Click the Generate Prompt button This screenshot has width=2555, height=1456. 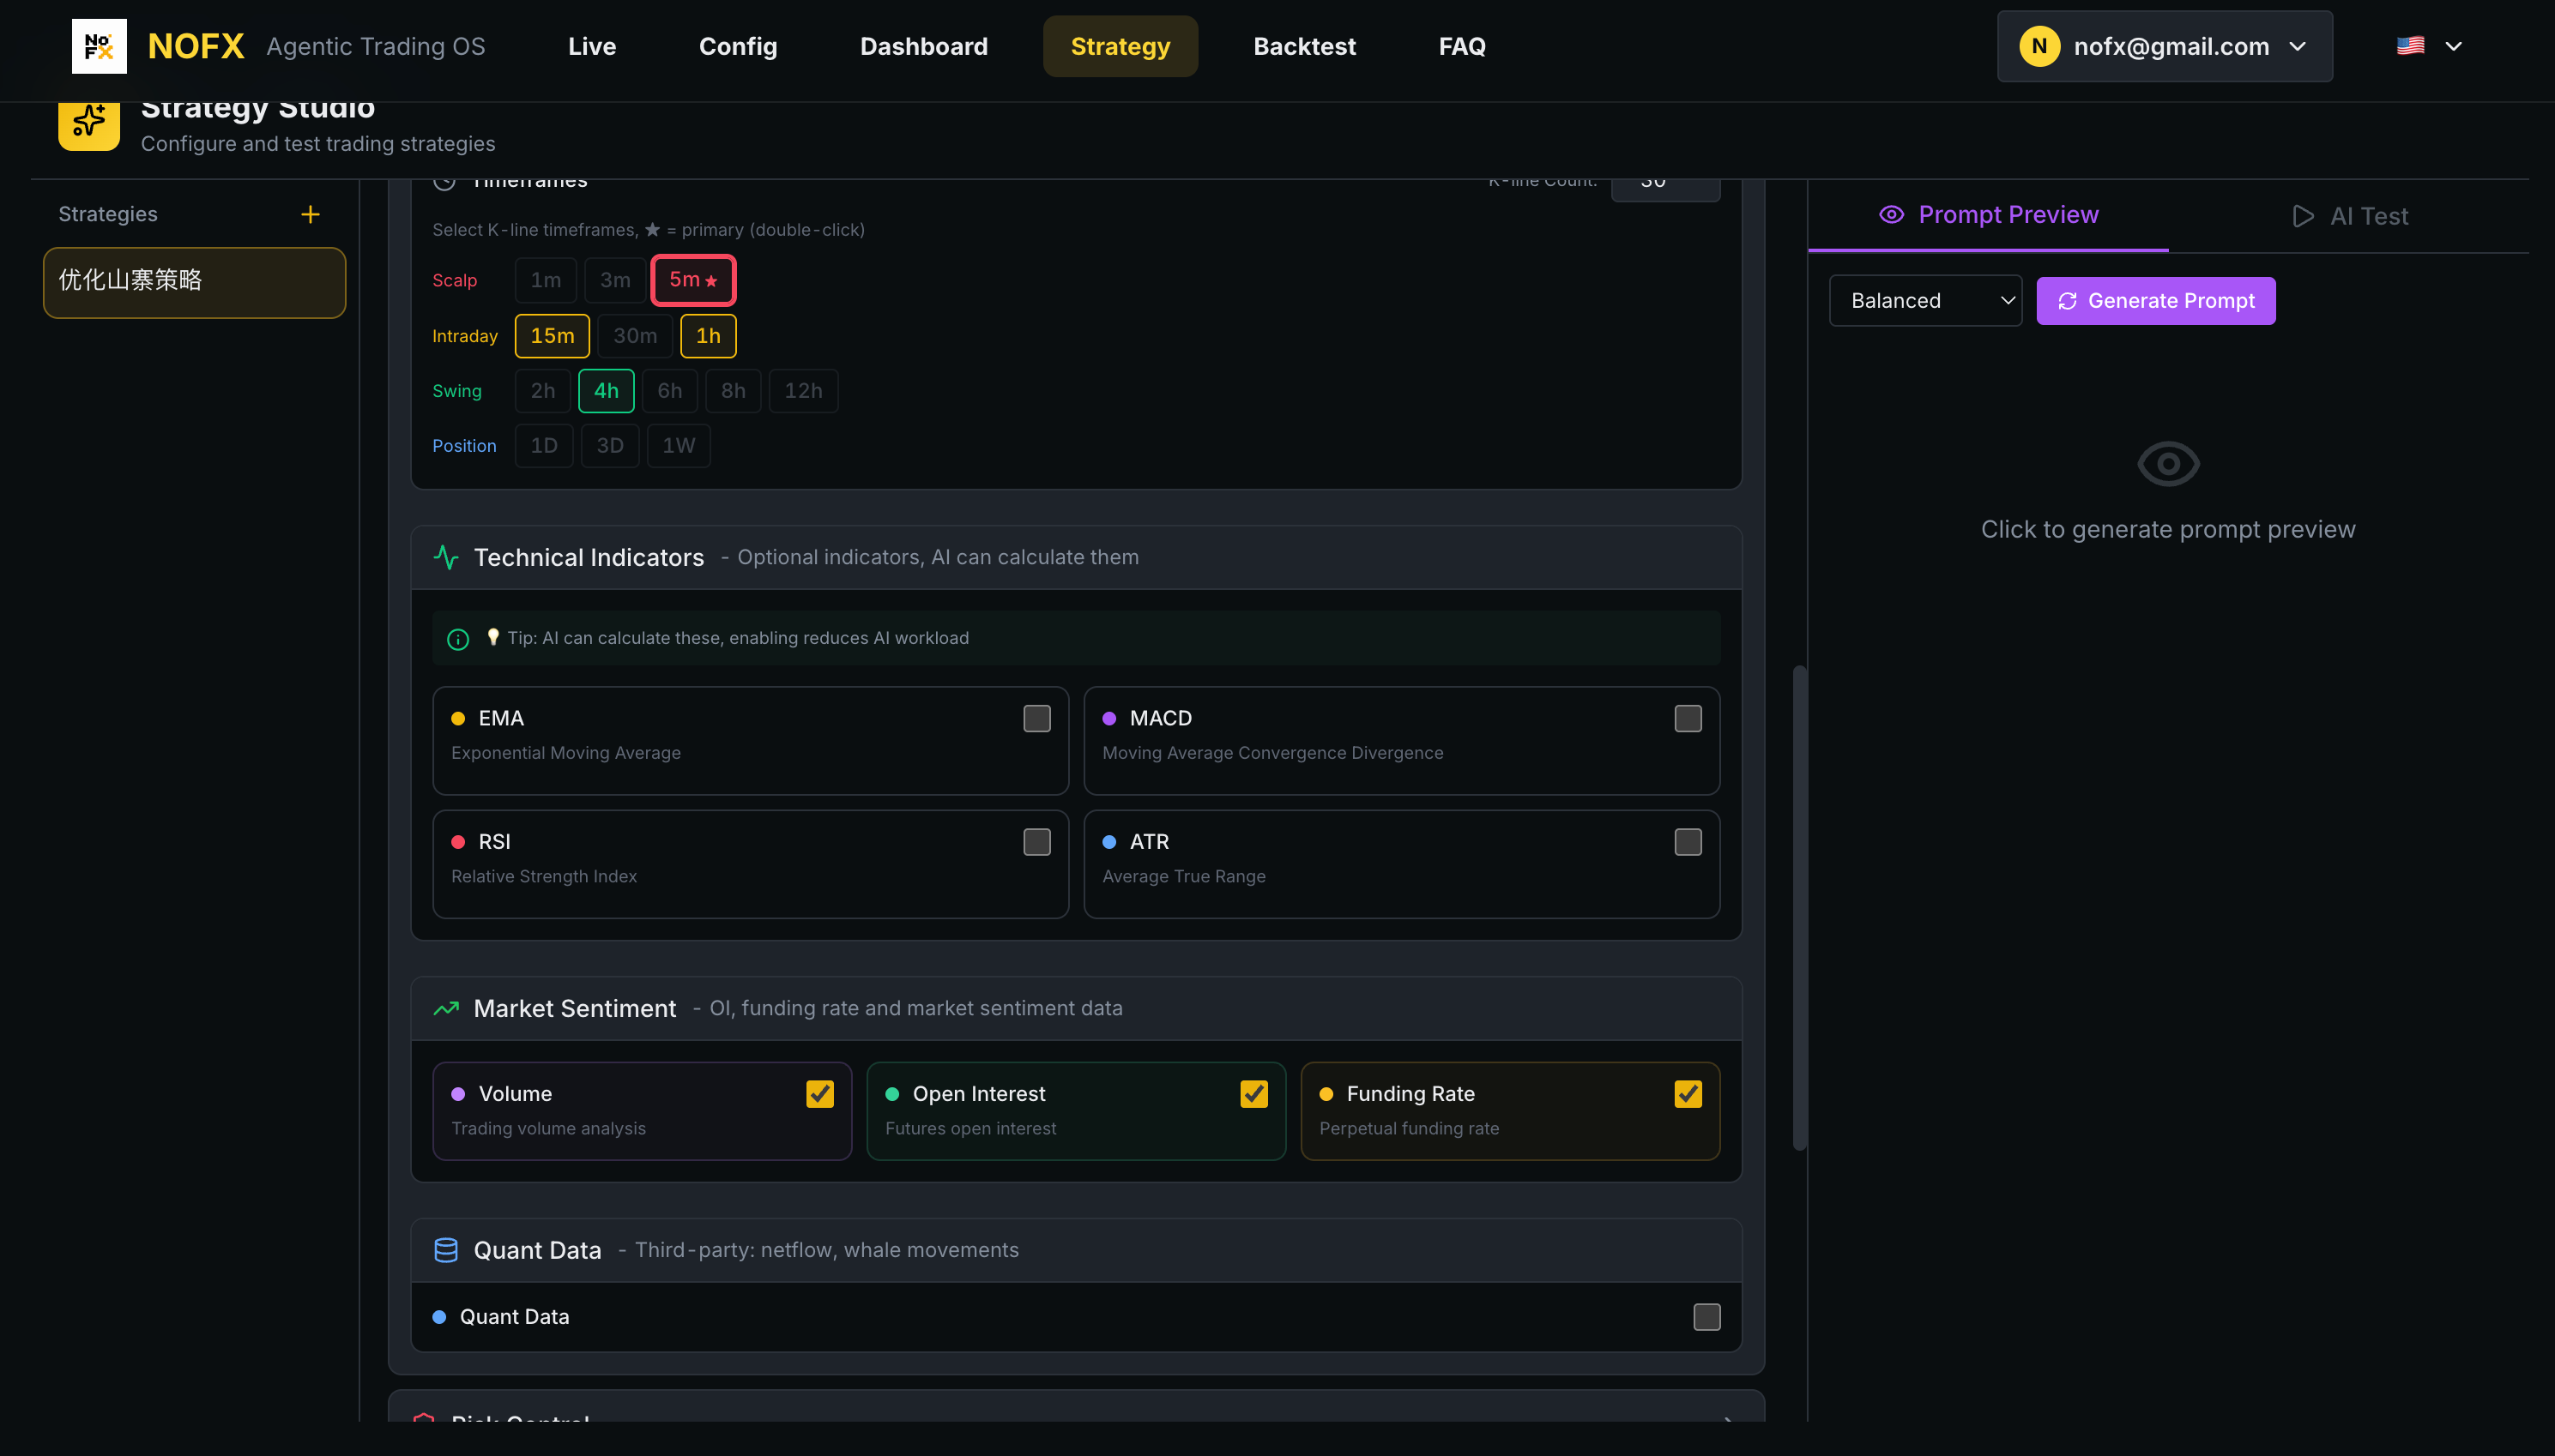tap(2155, 300)
